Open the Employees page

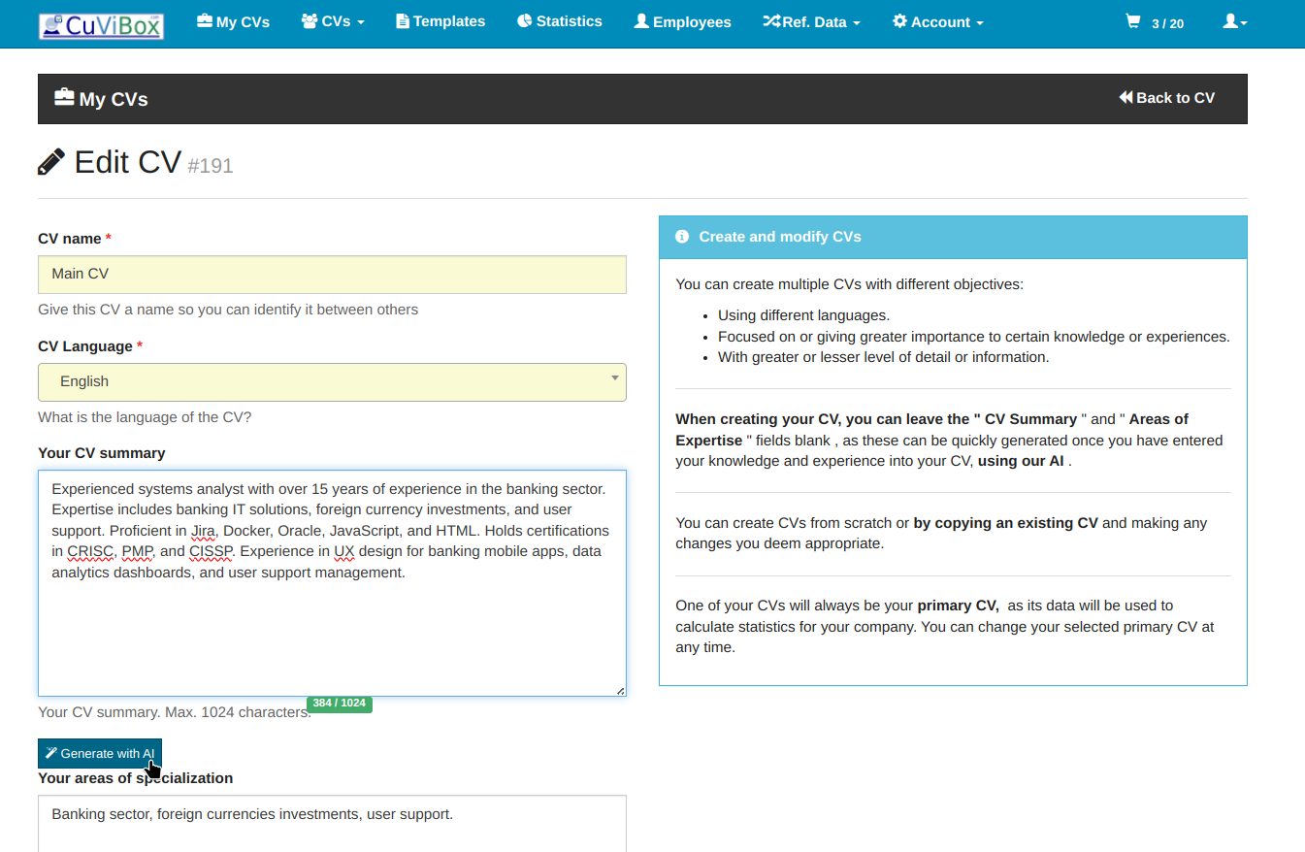[x=682, y=21]
